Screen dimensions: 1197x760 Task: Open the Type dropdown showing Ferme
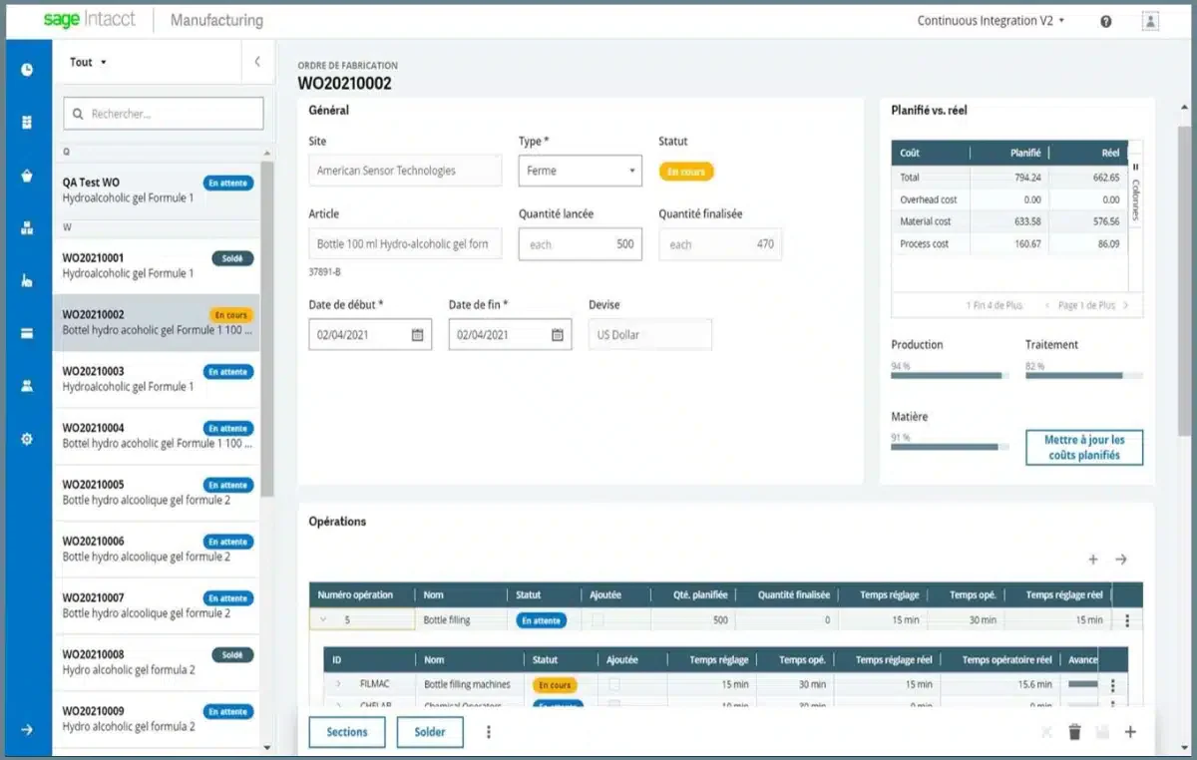[x=580, y=171]
